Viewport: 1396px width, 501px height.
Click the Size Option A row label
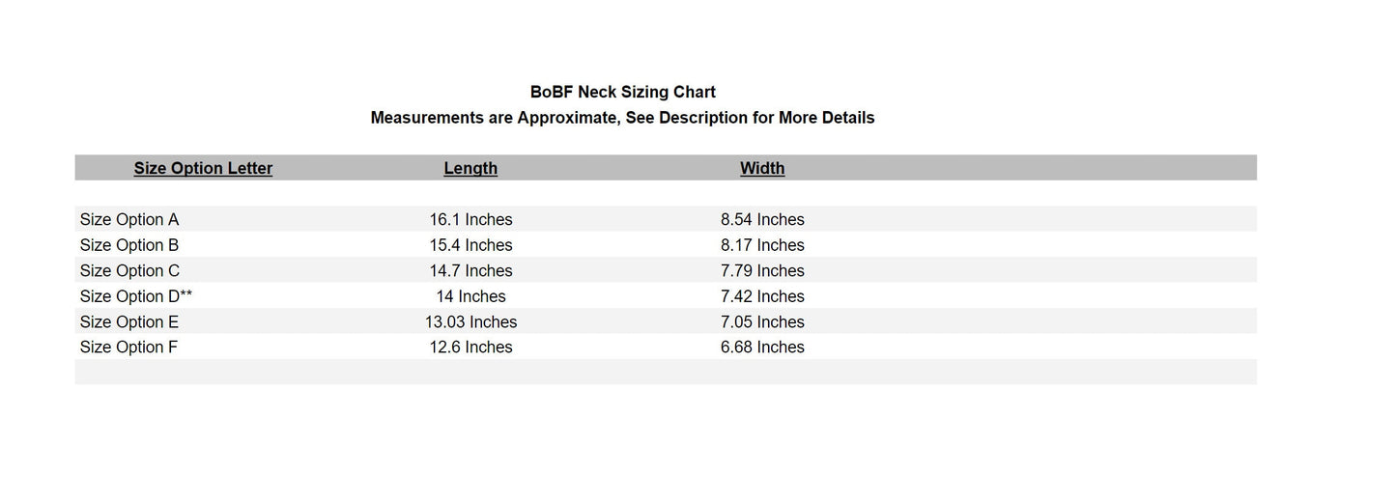pyautogui.click(x=129, y=220)
